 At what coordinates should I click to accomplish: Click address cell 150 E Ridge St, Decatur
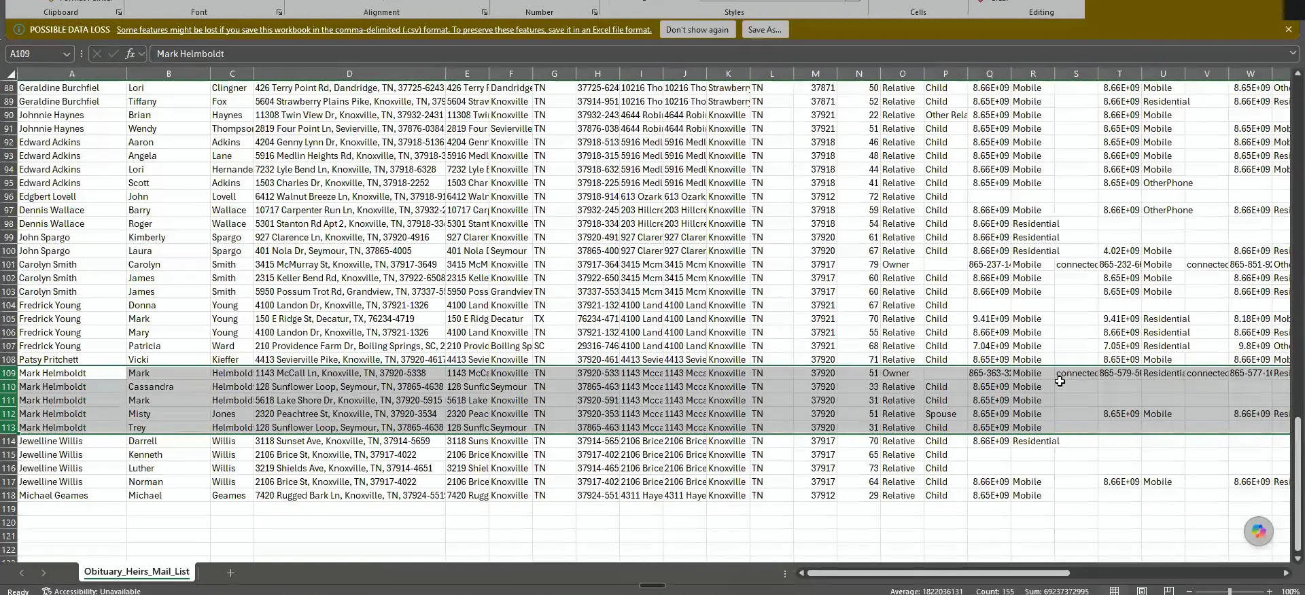pyautogui.click(x=349, y=319)
